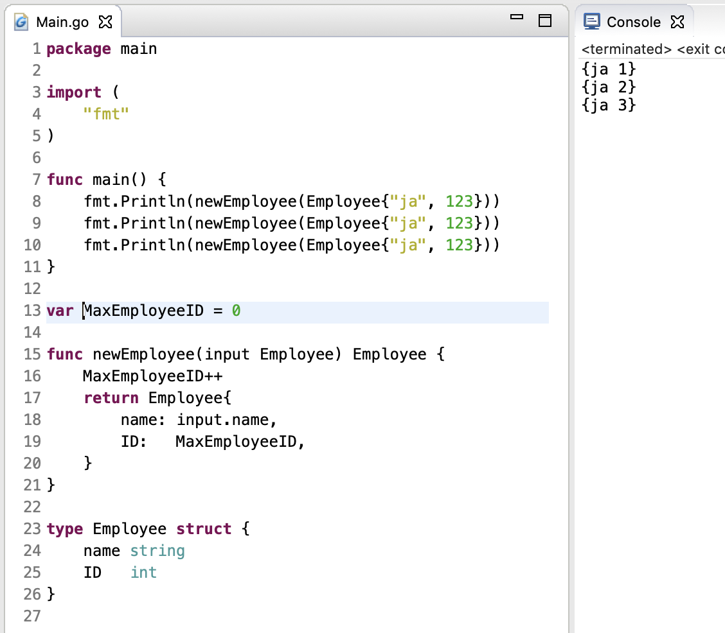
Task: Click the Go file icon on Main.go tab
Action: 22,22
